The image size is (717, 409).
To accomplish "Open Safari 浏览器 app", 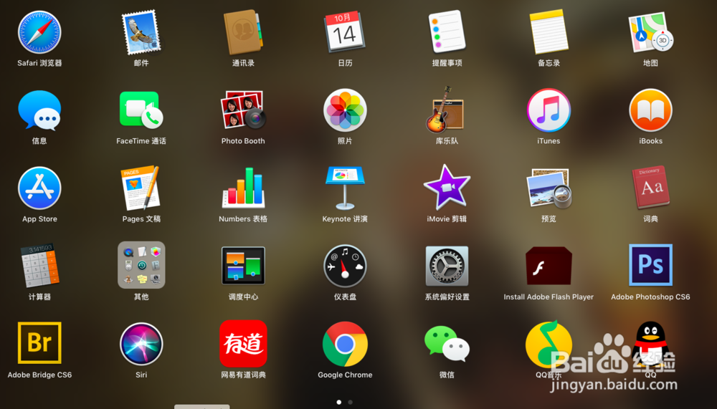I will [x=39, y=32].
